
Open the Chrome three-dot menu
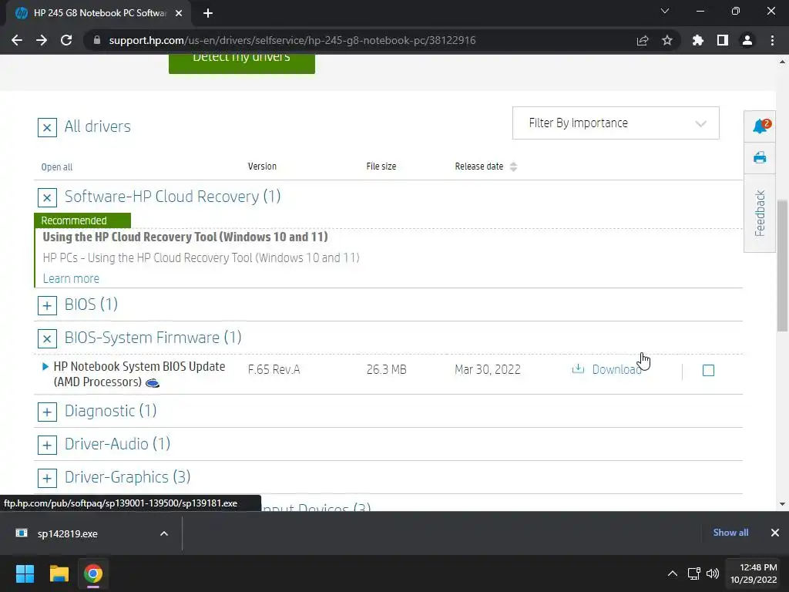click(772, 40)
